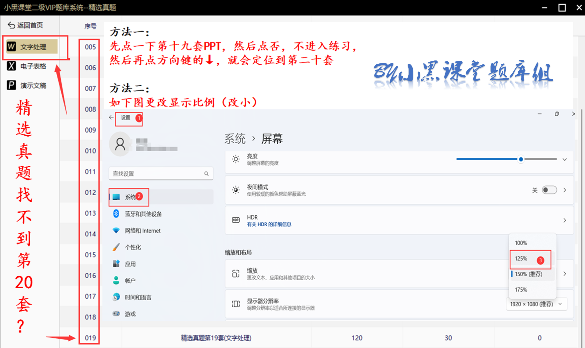Click the 返回首页 button text
Image resolution: width=585 pixels, height=348 pixels.
pos(30,25)
